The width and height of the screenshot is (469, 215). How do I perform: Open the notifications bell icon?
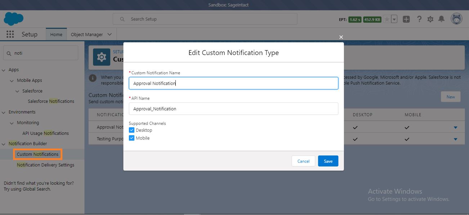pyautogui.click(x=441, y=19)
